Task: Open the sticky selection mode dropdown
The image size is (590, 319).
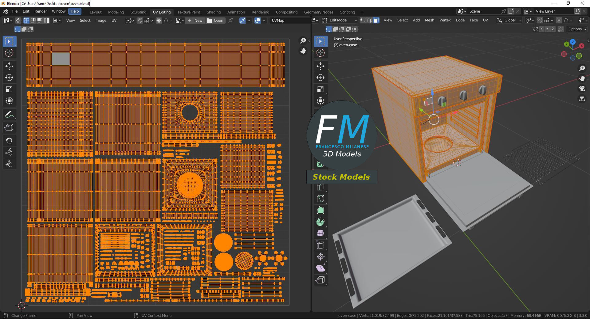Action: (57, 21)
